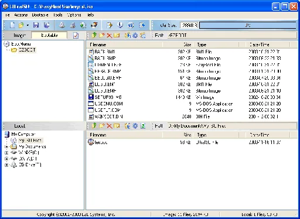Sort local files by Filename column header
This screenshot has height=219, width=300.
click(124, 135)
